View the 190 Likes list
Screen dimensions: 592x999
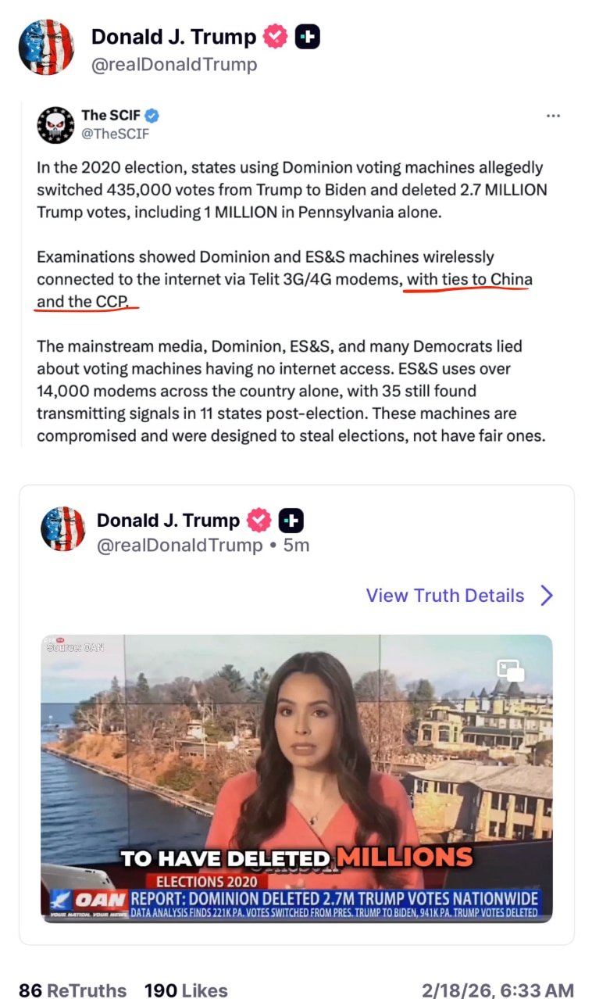coord(186,990)
